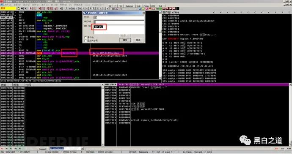Click the BP toolbar button
Image resolution: width=292 pixels, height=154 pixels.
coord(110,6)
